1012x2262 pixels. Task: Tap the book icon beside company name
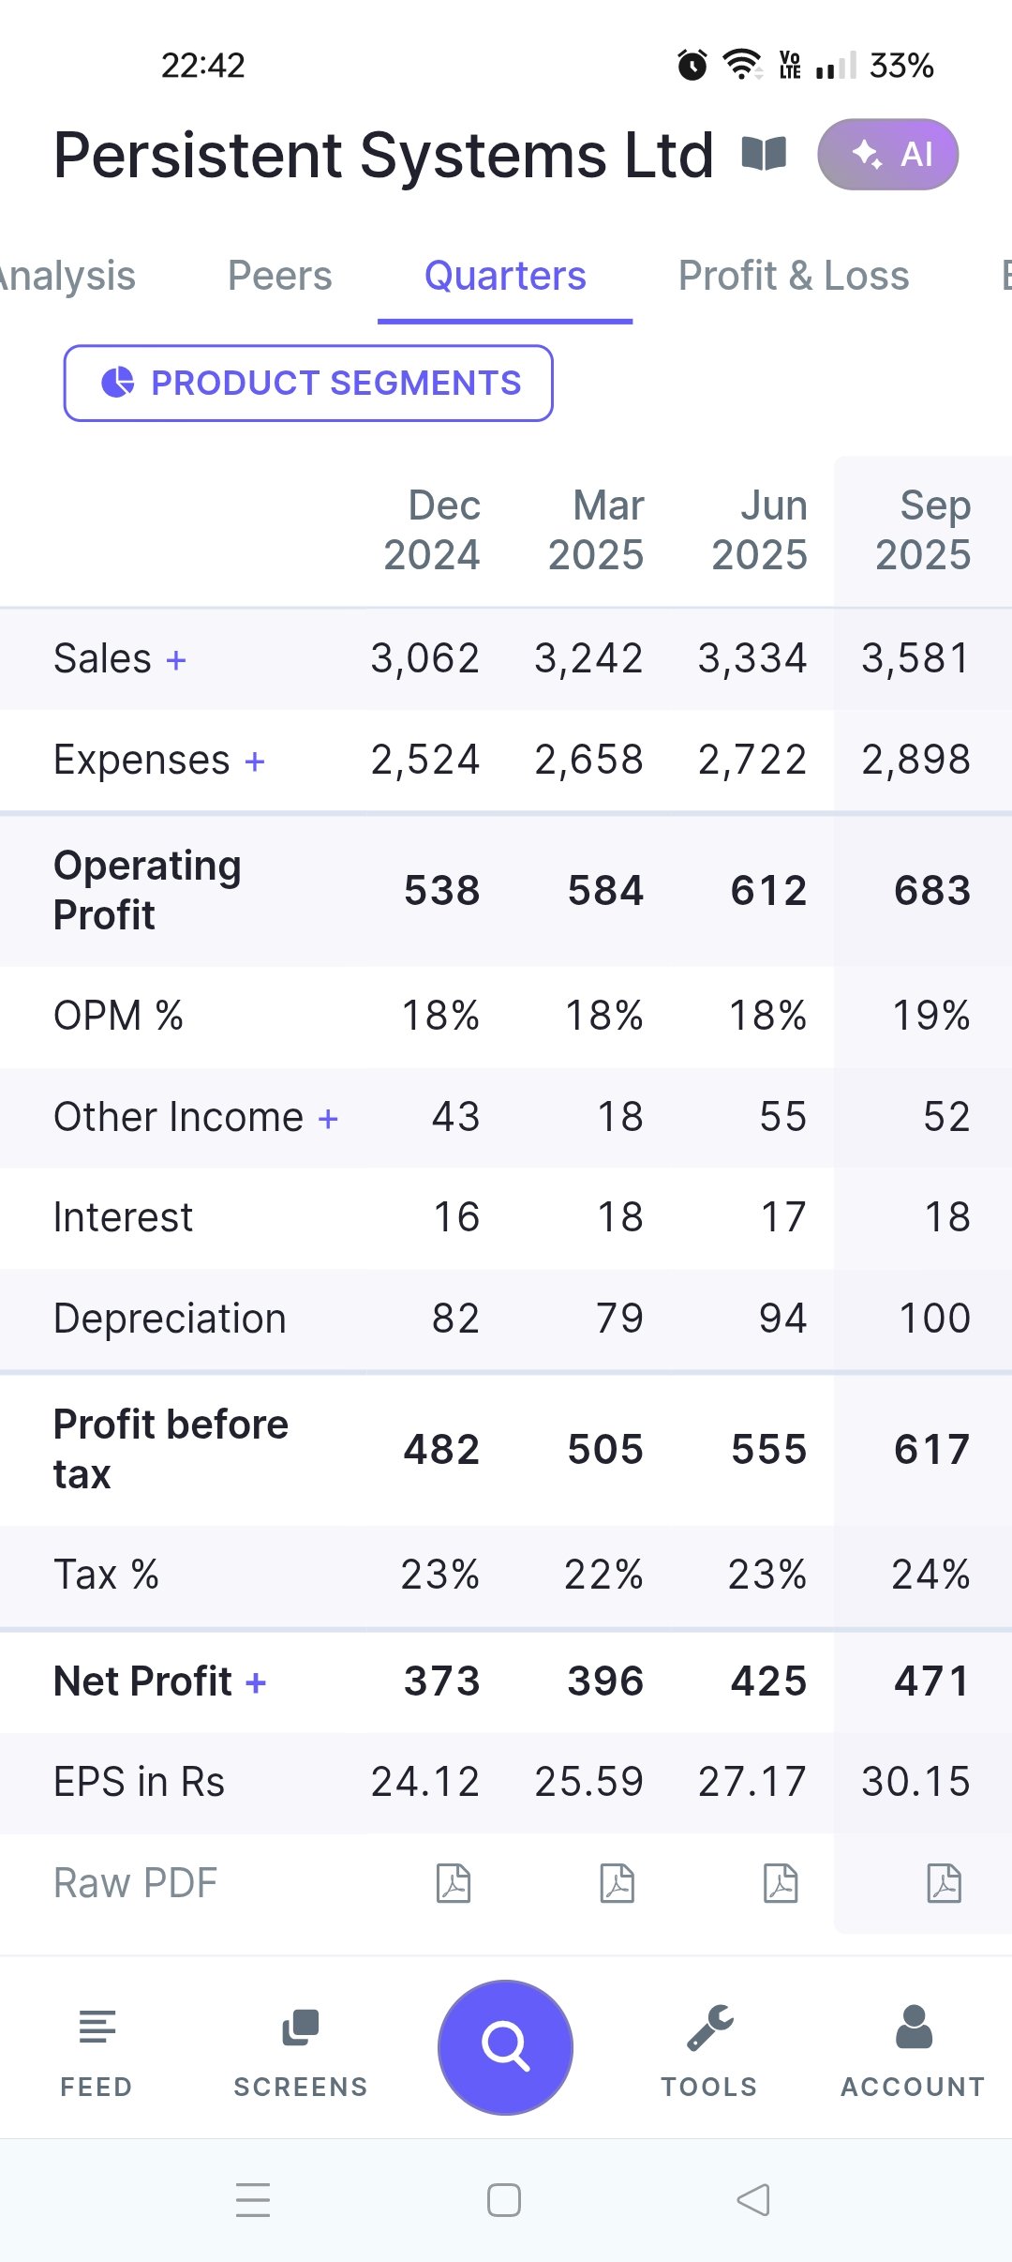coord(764,154)
